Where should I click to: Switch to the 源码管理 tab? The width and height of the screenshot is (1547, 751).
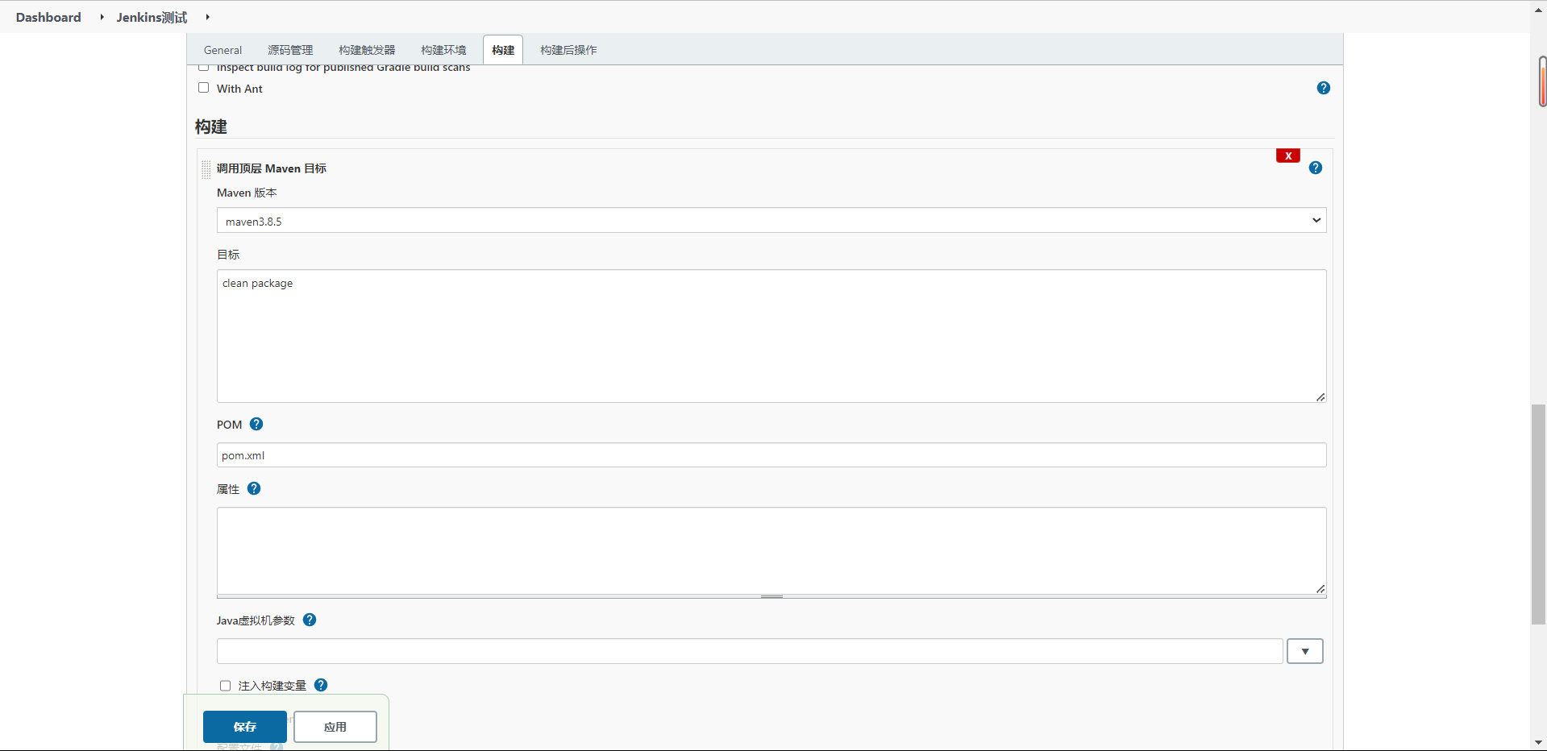point(290,50)
